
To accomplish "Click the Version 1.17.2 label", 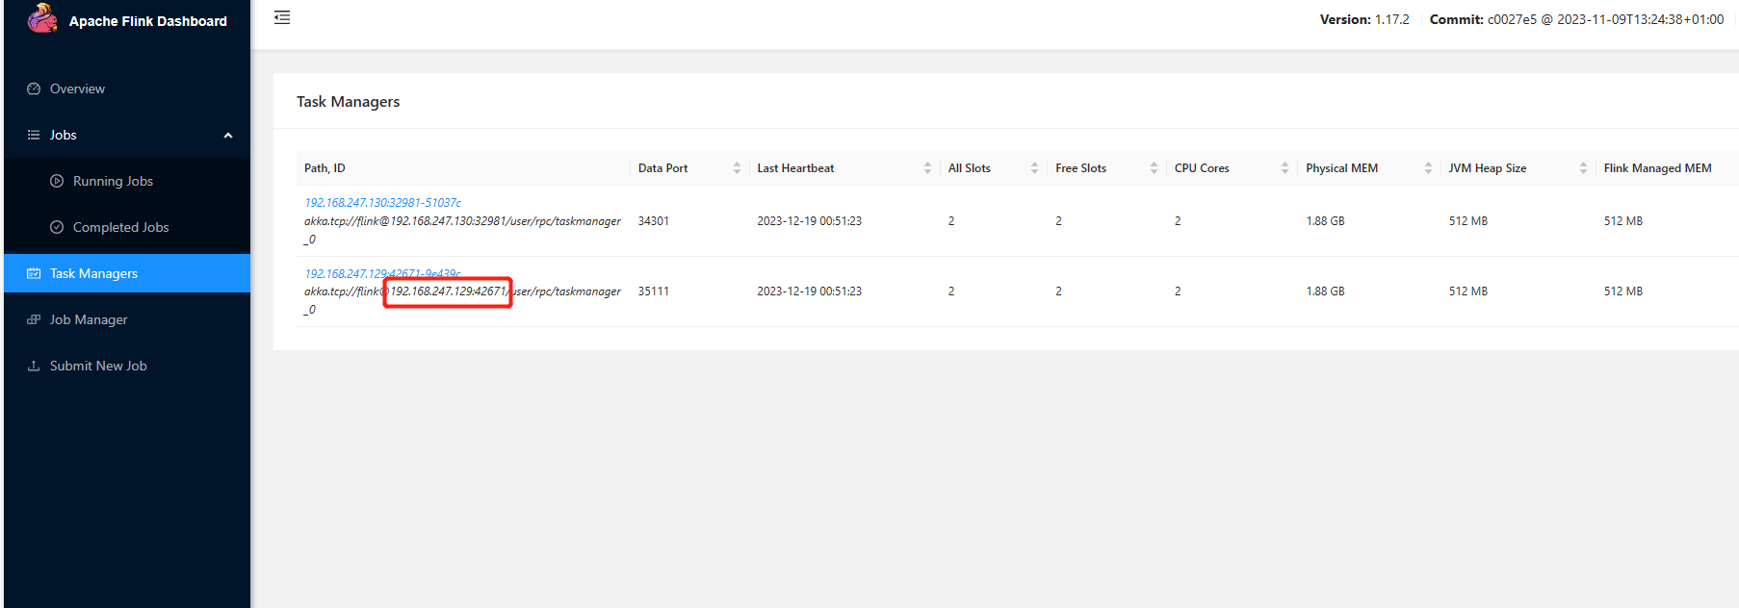I will [x=1364, y=19].
